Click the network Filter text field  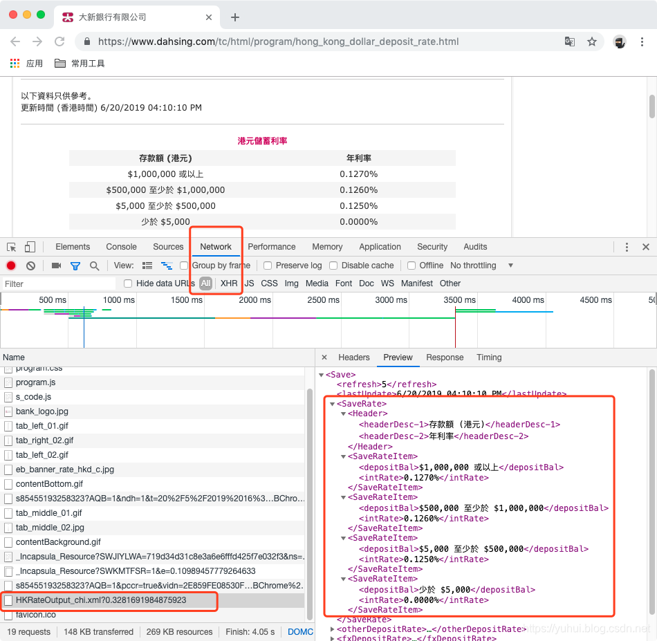[59, 284]
